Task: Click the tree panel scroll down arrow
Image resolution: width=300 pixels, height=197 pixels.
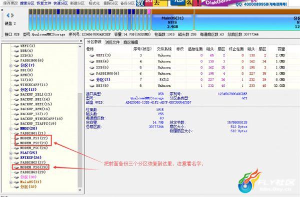Action: click(x=80, y=190)
